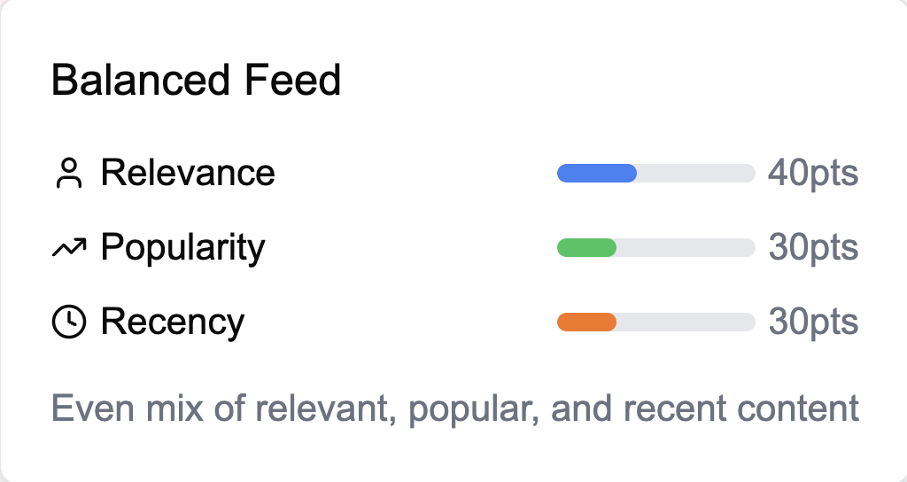Click the 30pts value for Popularity
Image resolution: width=907 pixels, height=482 pixels.
coord(813,248)
